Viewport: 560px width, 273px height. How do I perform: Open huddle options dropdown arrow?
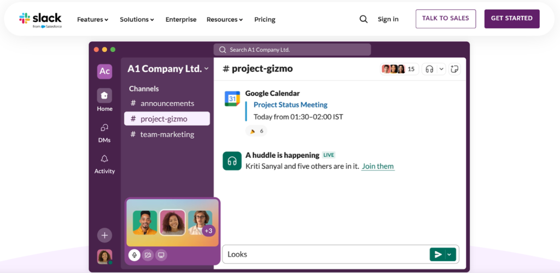[x=441, y=69]
